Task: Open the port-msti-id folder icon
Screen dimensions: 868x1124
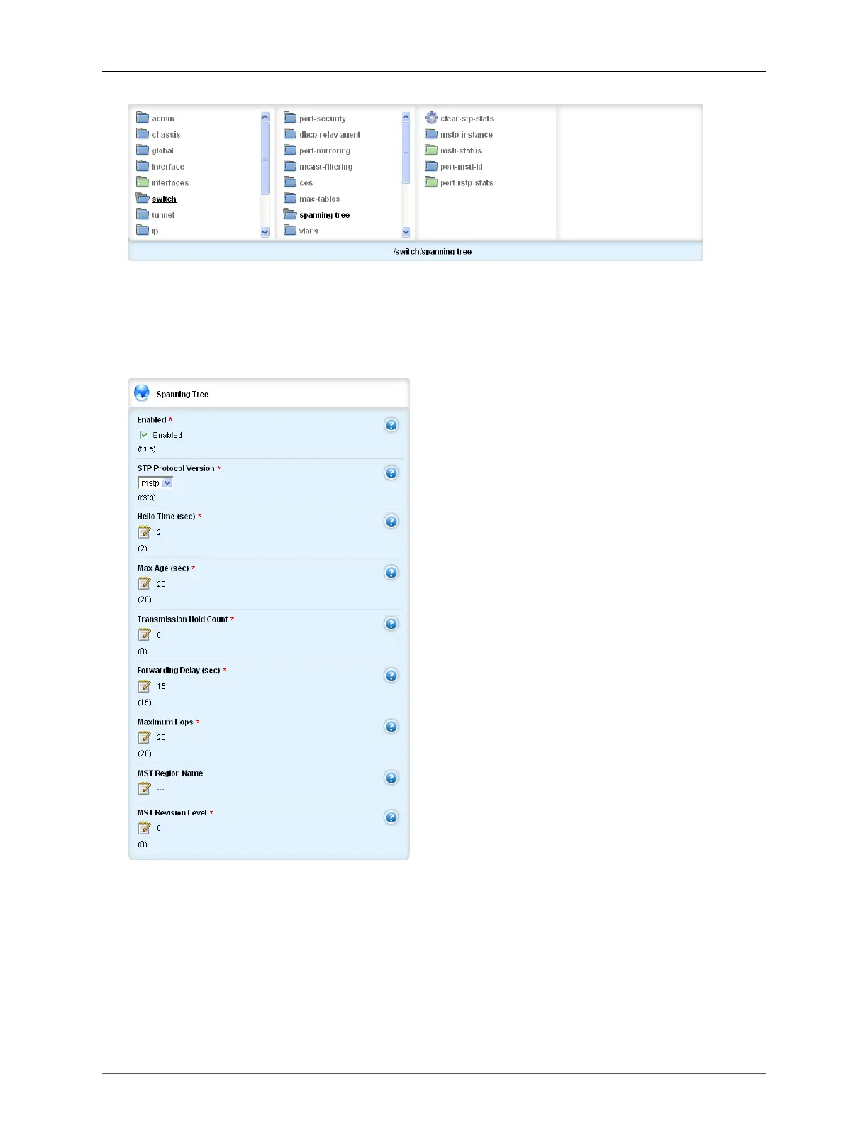Action: [x=431, y=166]
